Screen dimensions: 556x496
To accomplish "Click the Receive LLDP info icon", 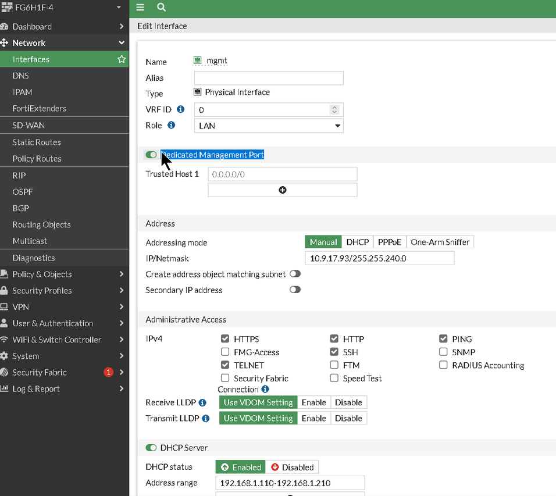I will point(202,402).
